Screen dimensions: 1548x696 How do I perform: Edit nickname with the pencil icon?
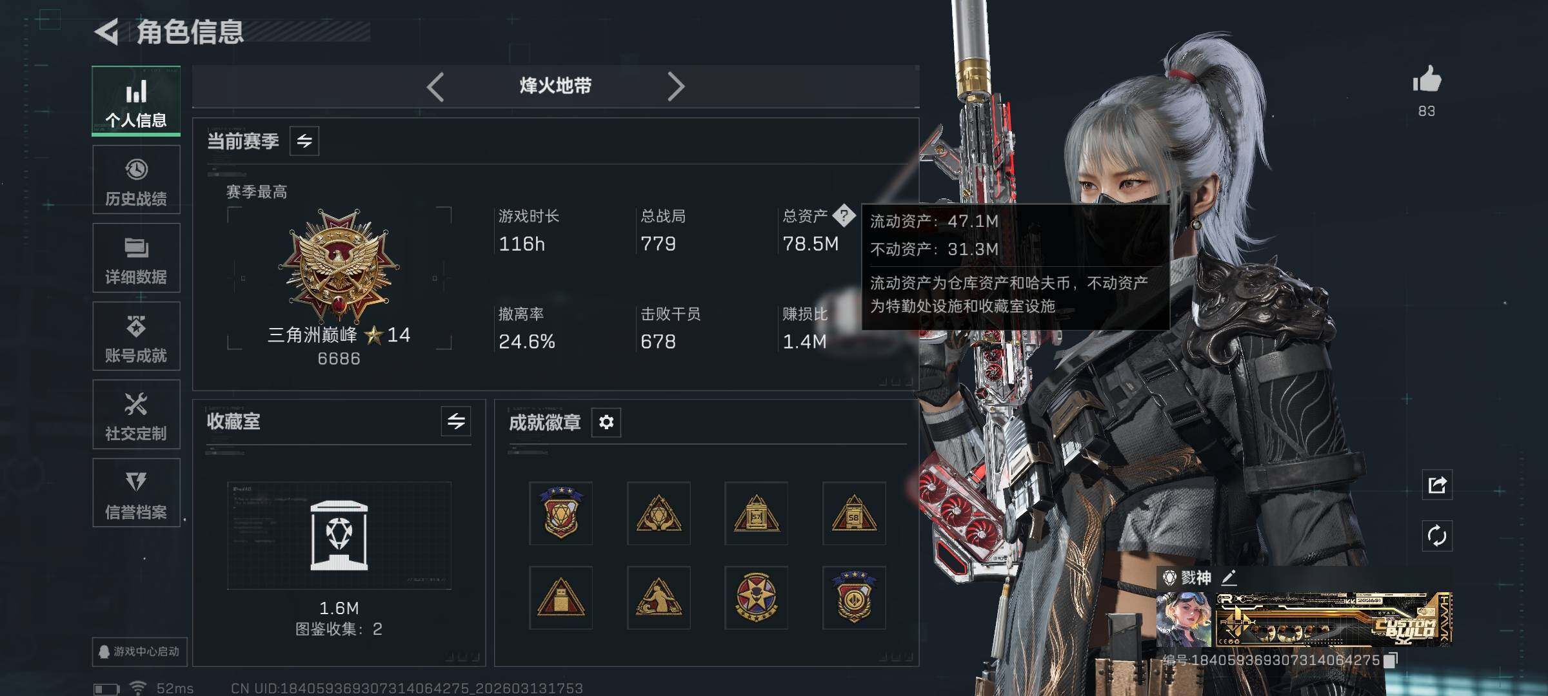(x=1229, y=577)
